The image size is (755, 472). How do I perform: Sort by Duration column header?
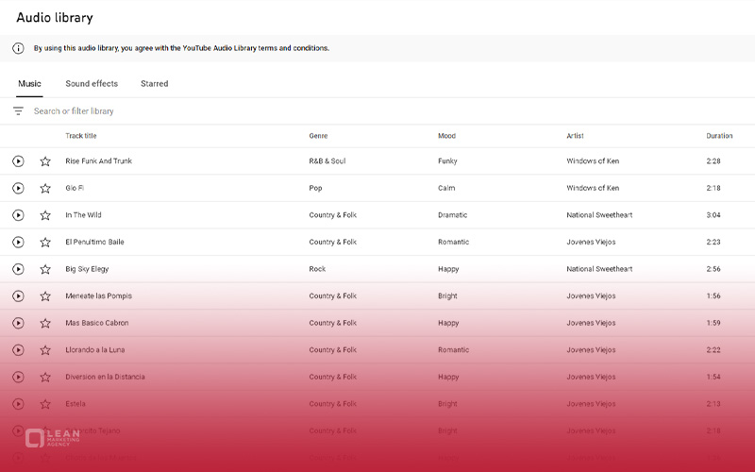pos(719,136)
